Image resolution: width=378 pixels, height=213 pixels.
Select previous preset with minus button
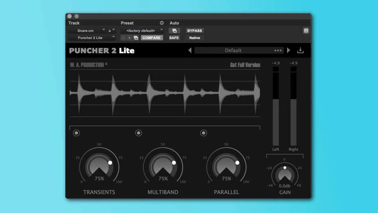(123, 38)
